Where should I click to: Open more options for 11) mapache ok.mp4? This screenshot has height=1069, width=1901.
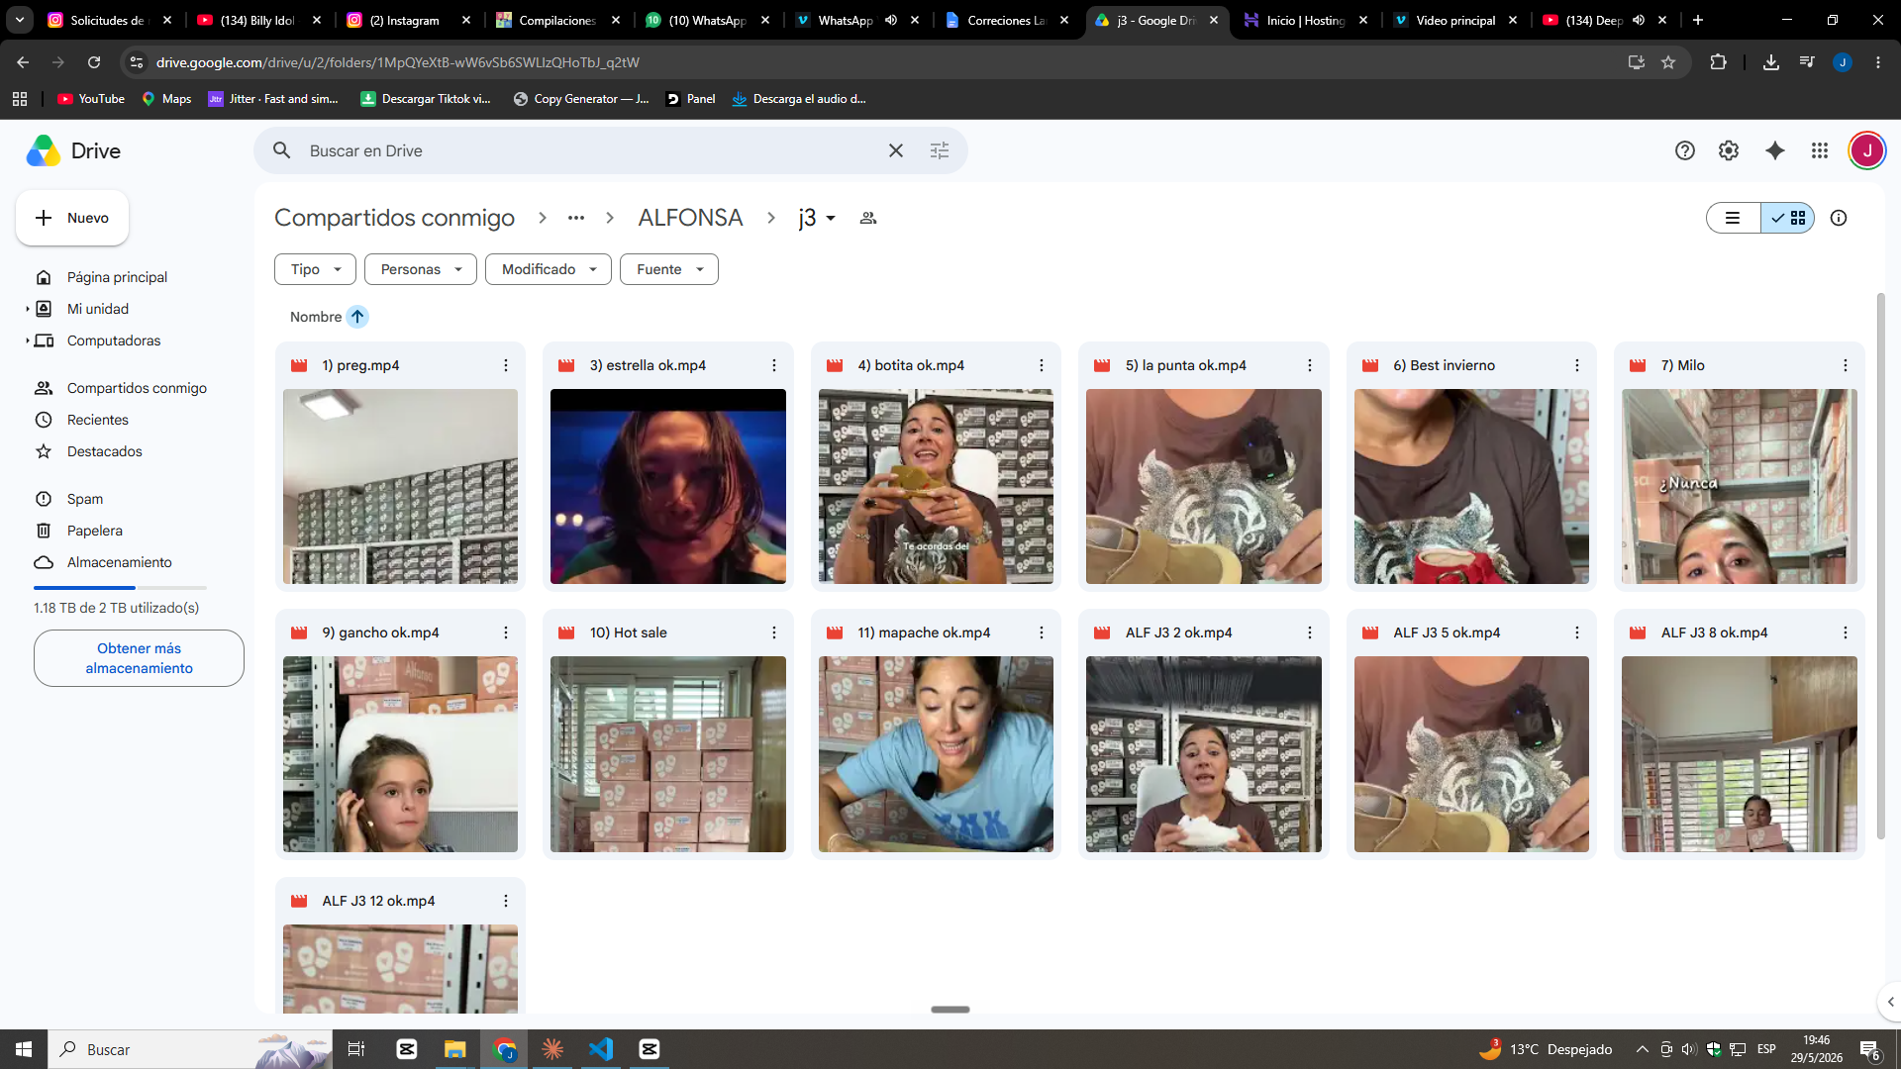click(1042, 632)
